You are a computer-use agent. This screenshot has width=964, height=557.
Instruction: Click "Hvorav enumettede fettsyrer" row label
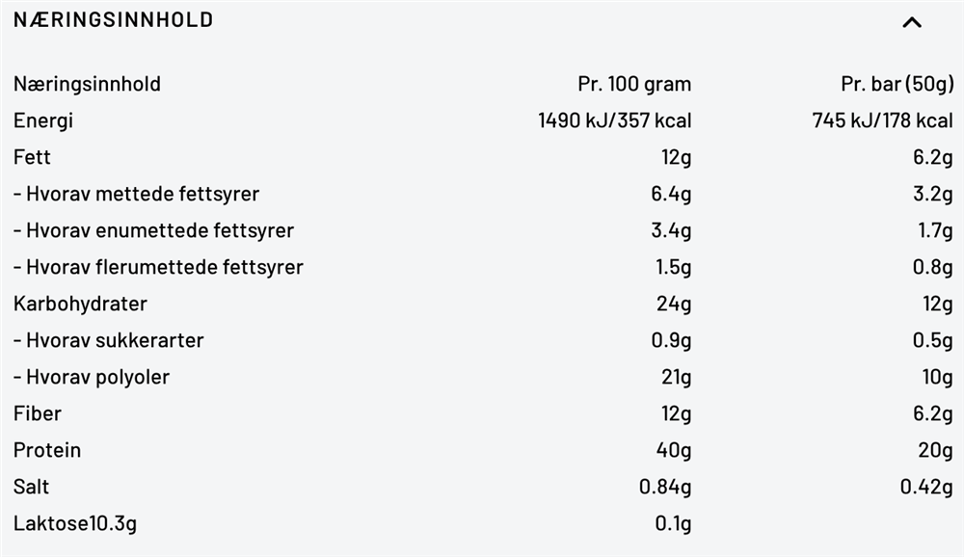153,230
